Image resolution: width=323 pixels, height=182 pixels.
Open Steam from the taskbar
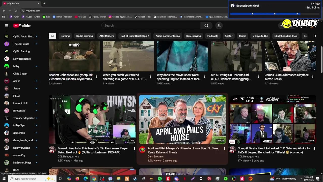pyautogui.click(x=135, y=179)
